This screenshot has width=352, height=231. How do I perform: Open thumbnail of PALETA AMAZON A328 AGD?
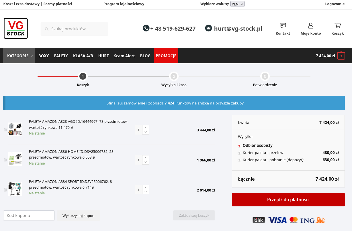click(15, 129)
